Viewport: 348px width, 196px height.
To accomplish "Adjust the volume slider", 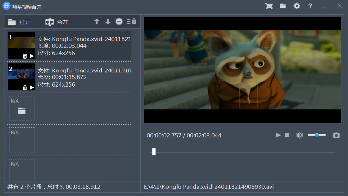I will (x=317, y=135).
